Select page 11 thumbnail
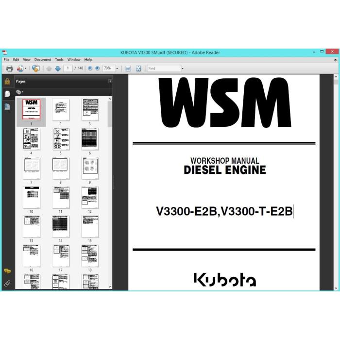 tap(61, 198)
